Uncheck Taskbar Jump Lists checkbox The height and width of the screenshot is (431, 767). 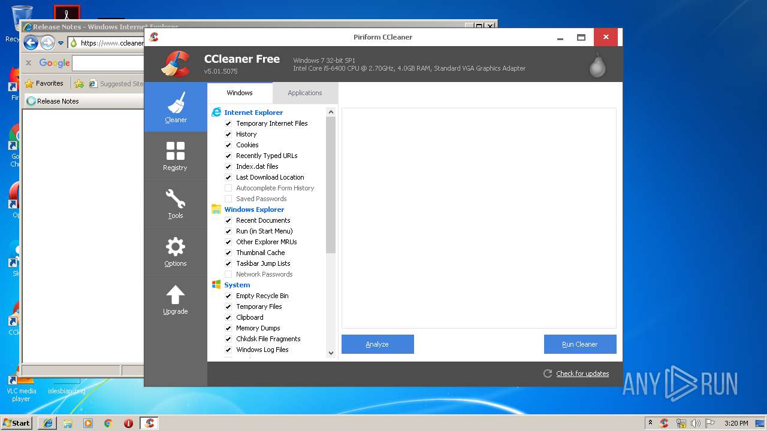pyautogui.click(x=228, y=263)
